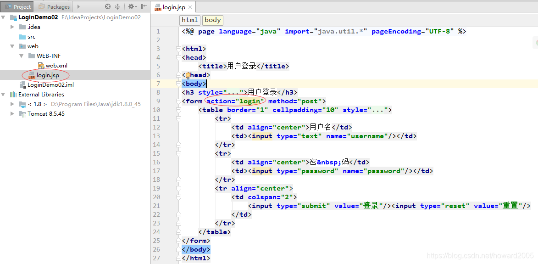Fold the tr tag at line 11
Viewport: 538px width, 264px height.
click(178, 118)
